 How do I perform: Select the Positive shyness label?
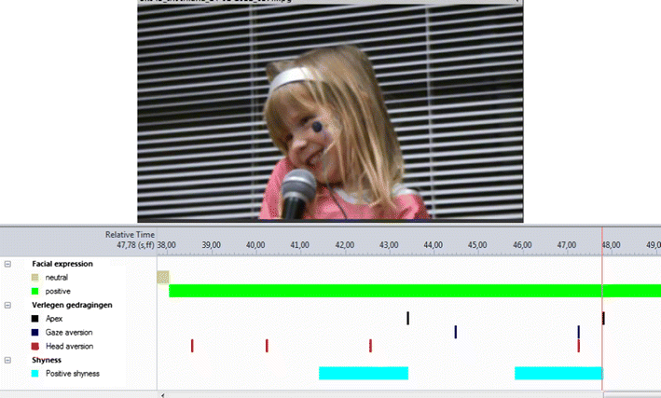click(x=73, y=374)
